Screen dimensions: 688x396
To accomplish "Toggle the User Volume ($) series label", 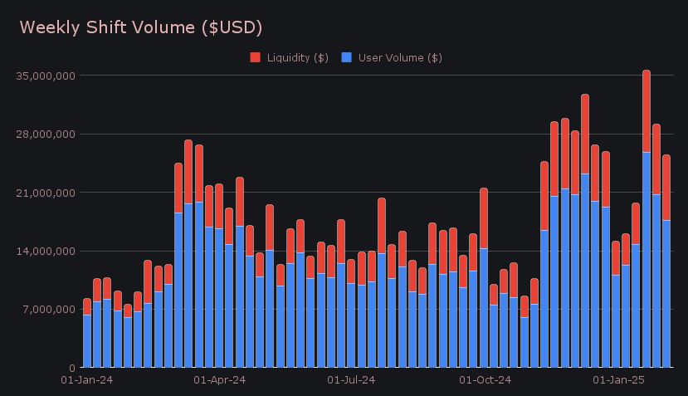I will pyautogui.click(x=399, y=57).
